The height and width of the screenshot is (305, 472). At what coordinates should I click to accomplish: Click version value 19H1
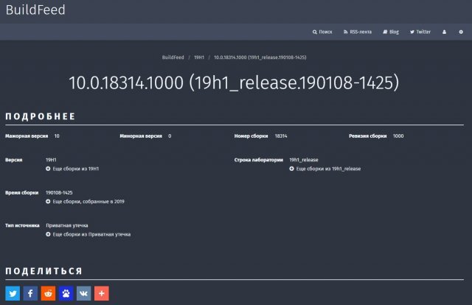click(51, 160)
